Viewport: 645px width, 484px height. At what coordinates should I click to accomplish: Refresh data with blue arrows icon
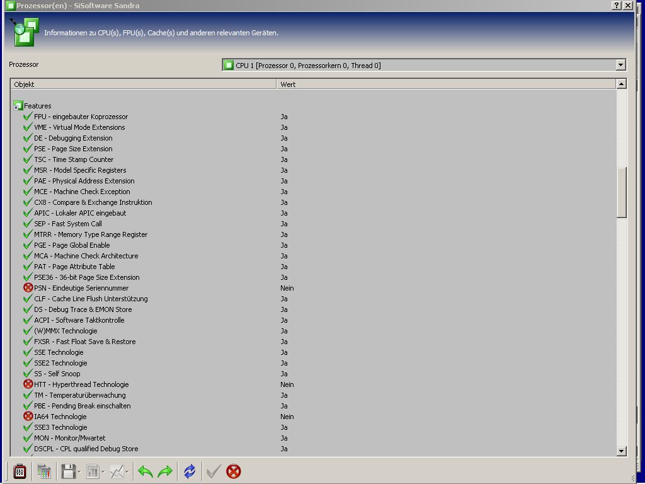click(x=190, y=471)
